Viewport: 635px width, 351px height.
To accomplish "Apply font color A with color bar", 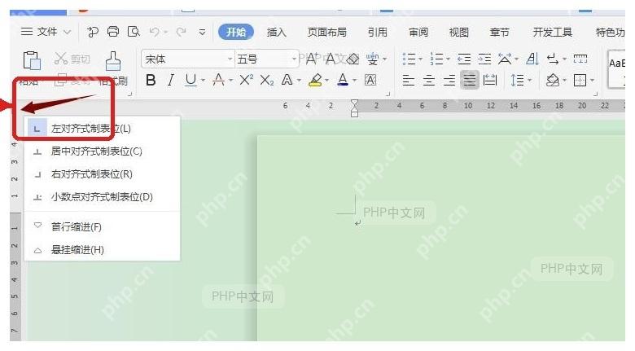I will coord(343,80).
